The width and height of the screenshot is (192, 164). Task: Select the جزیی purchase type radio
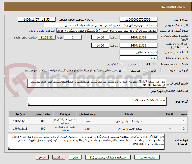pos(160,70)
